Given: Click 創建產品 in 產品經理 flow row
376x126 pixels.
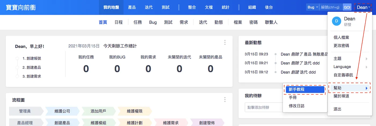Looking at the screenshot, I should (62, 123).
